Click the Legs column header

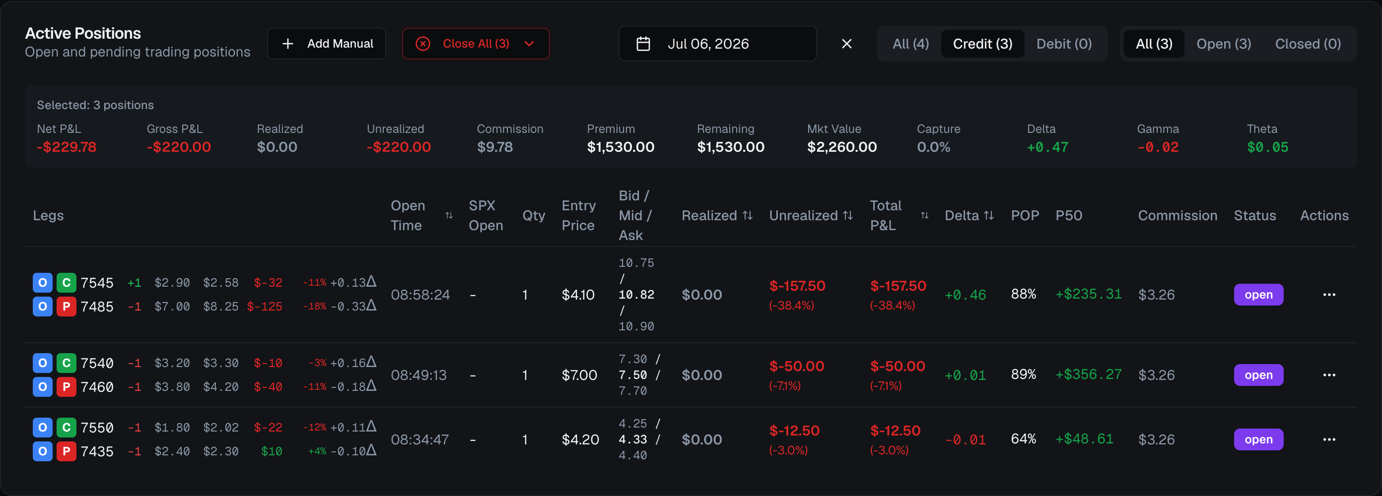(48, 216)
